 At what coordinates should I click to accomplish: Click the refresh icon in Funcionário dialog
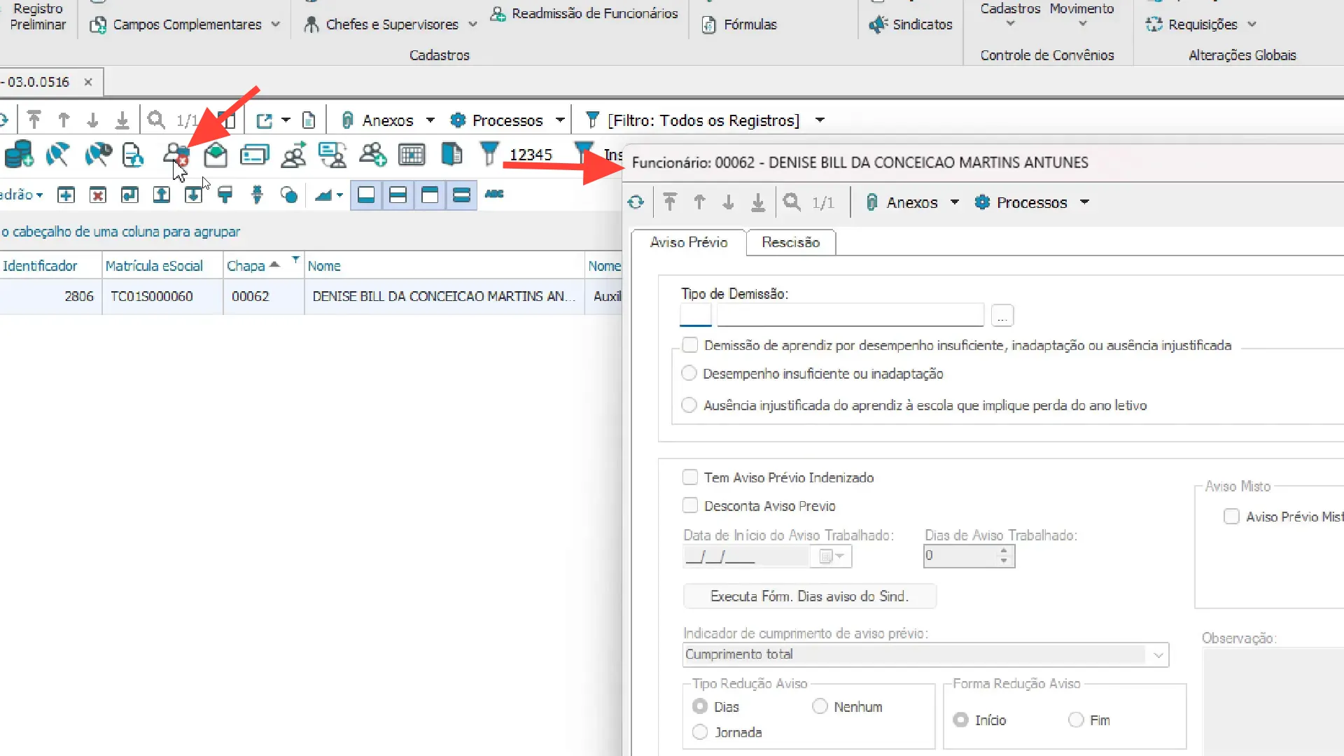tap(636, 203)
